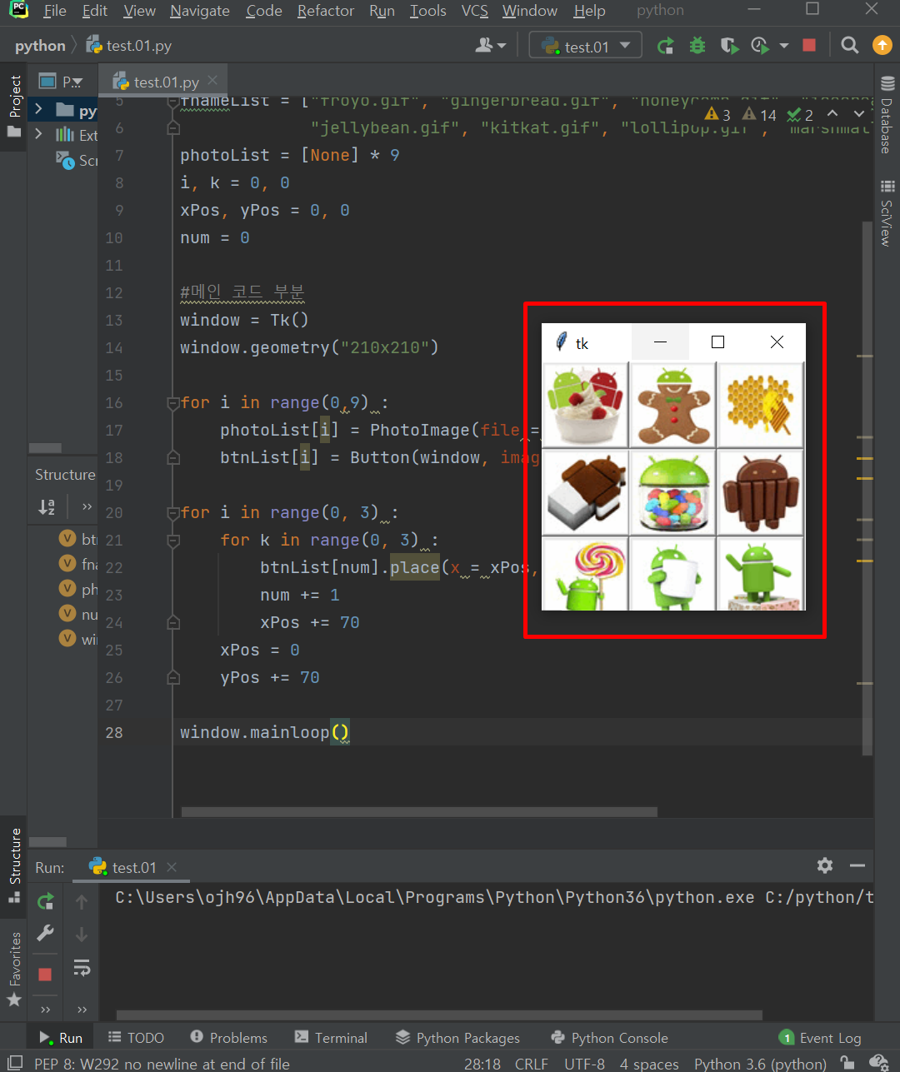Toggle the Favorites tool window sidebar button
The width and height of the screenshot is (900, 1072).
point(14,970)
